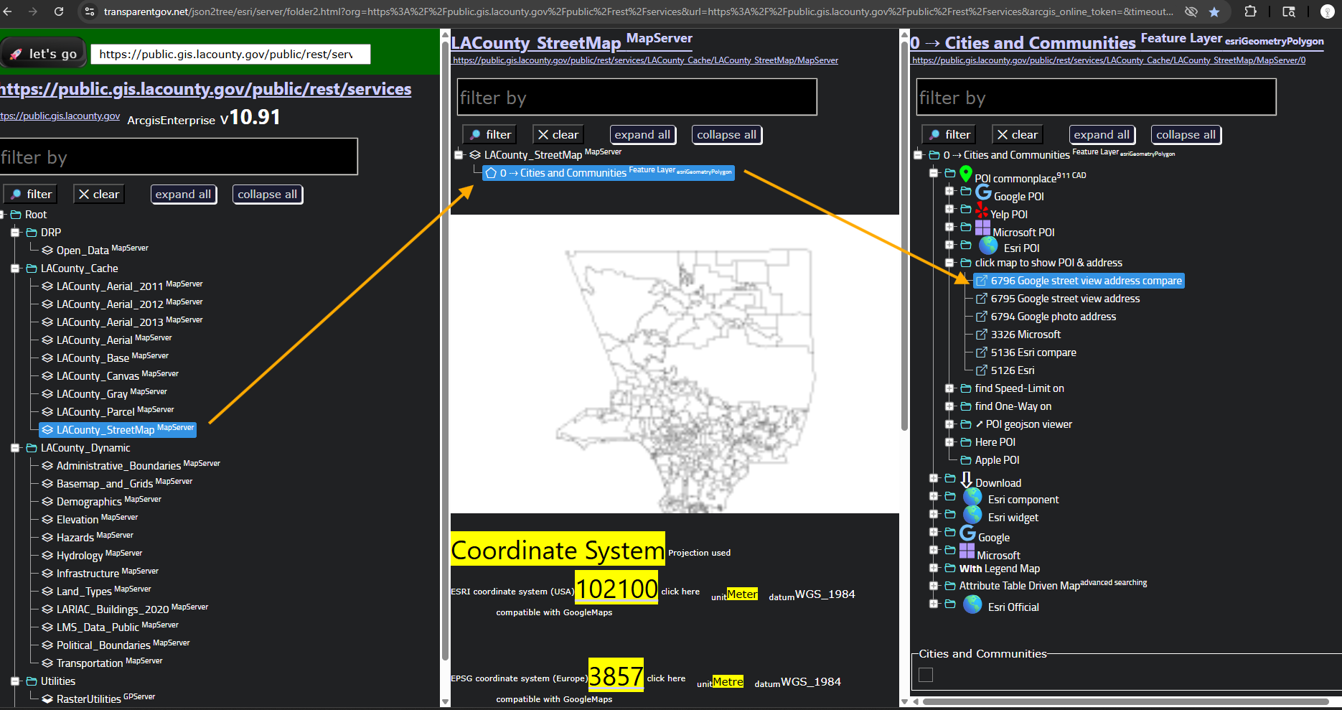
Task: Click the browser back arrow
Action: pyautogui.click(x=8, y=11)
